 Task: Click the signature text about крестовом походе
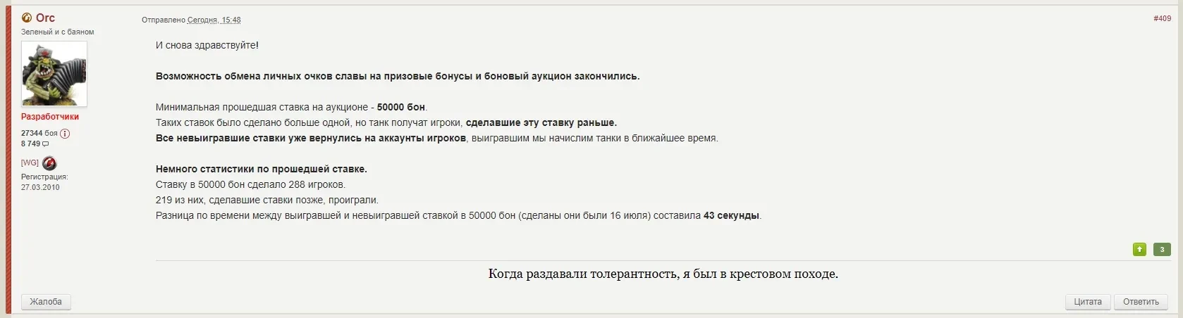click(x=663, y=274)
